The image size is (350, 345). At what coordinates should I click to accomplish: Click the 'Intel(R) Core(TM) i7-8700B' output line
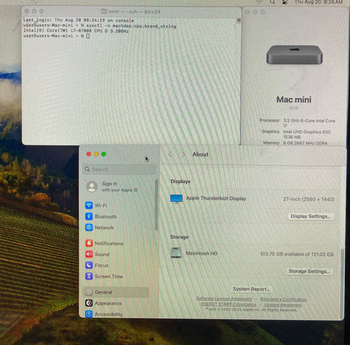coord(76,31)
